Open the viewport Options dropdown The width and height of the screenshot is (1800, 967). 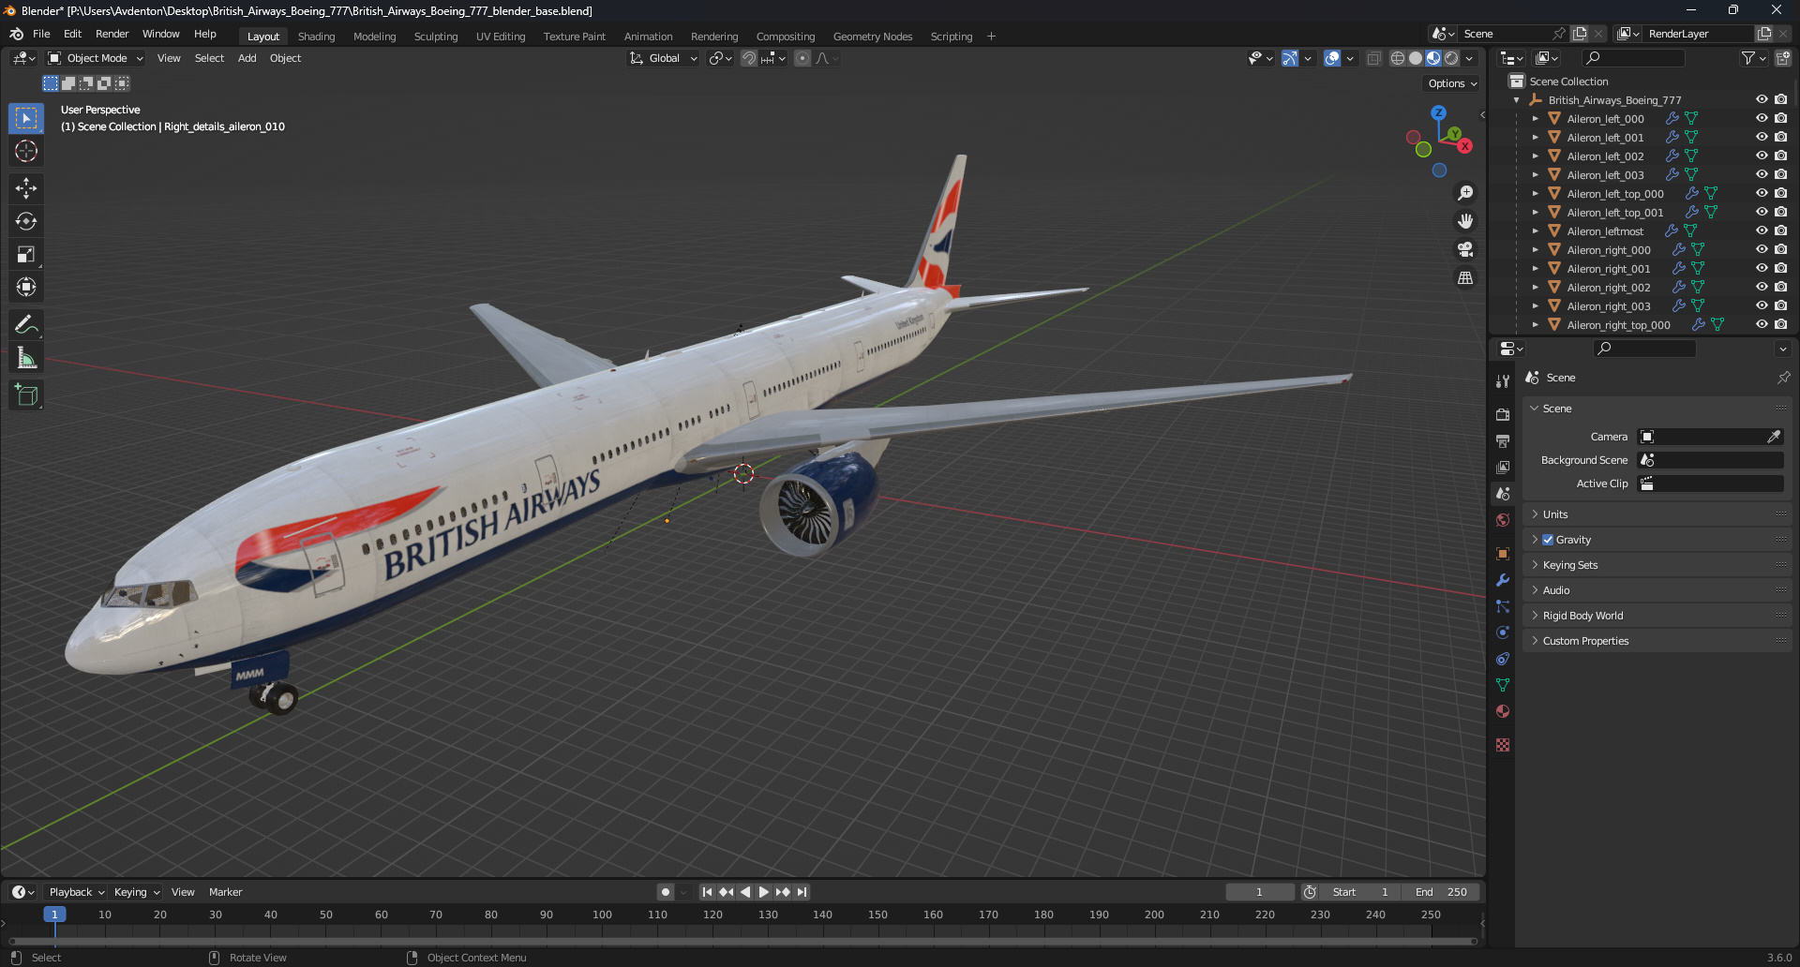tap(1452, 83)
